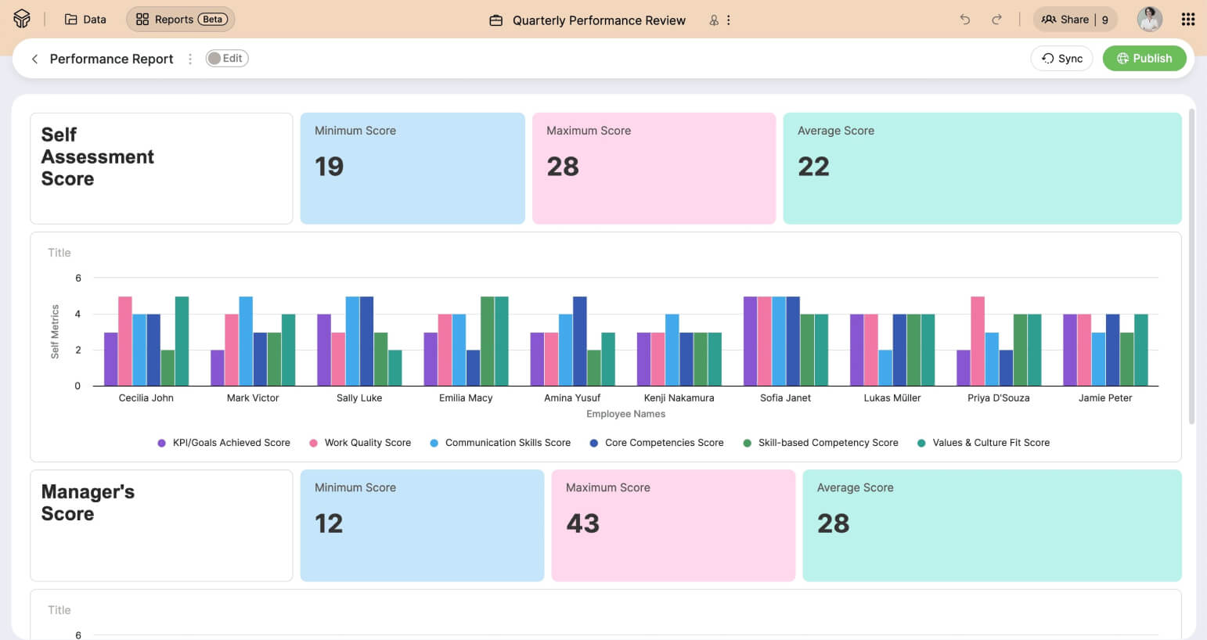Click the user profile avatar
1207x640 pixels.
click(x=1149, y=20)
